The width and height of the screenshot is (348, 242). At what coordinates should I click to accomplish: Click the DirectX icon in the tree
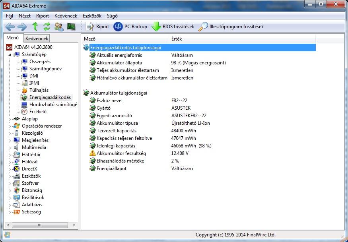tap(17, 169)
